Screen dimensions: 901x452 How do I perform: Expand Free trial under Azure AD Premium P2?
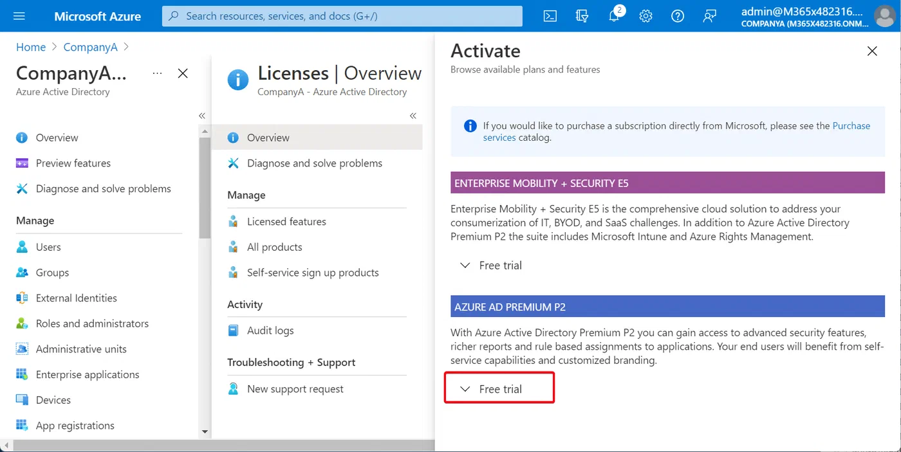pos(499,389)
